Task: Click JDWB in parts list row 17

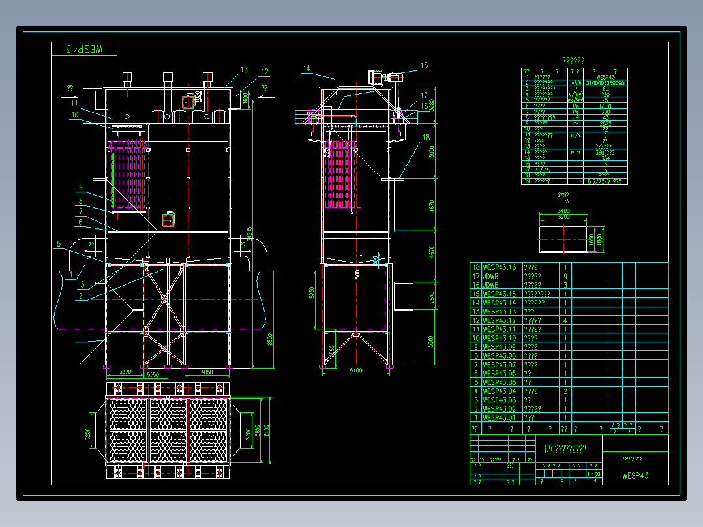Action: [490, 277]
